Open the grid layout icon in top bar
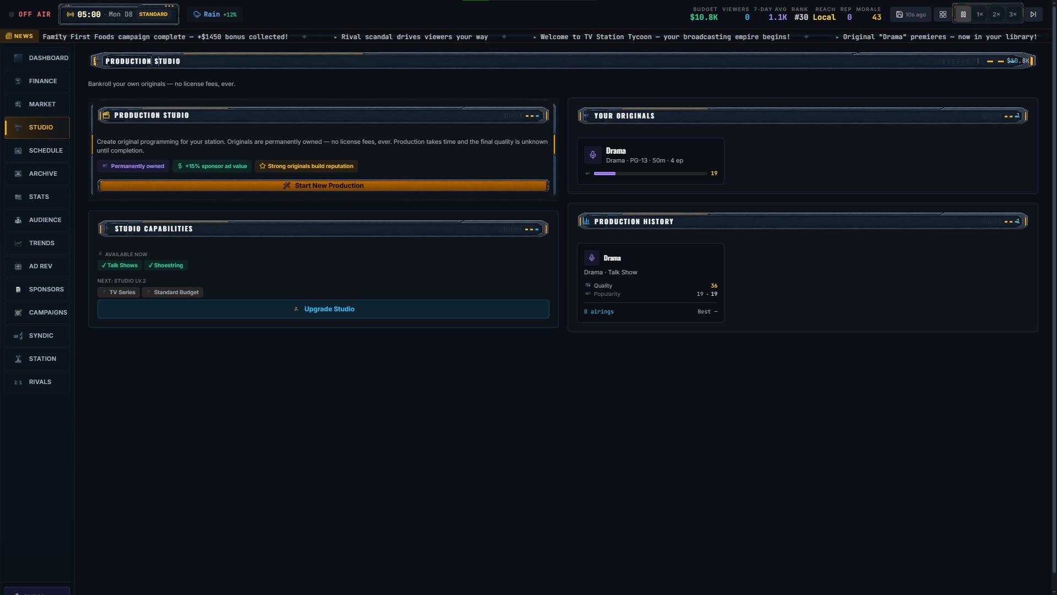The height and width of the screenshot is (595, 1057). coord(943,14)
